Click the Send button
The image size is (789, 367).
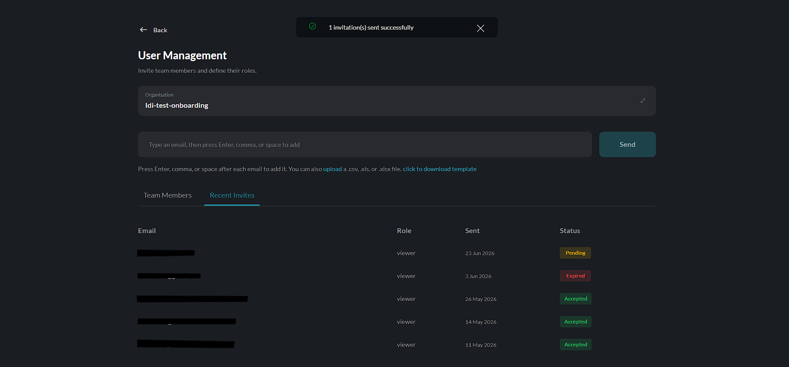click(627, 144)
